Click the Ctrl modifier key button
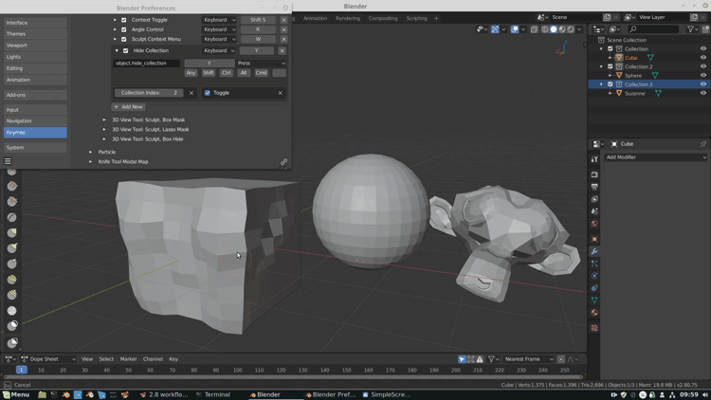 coord(226,73)
